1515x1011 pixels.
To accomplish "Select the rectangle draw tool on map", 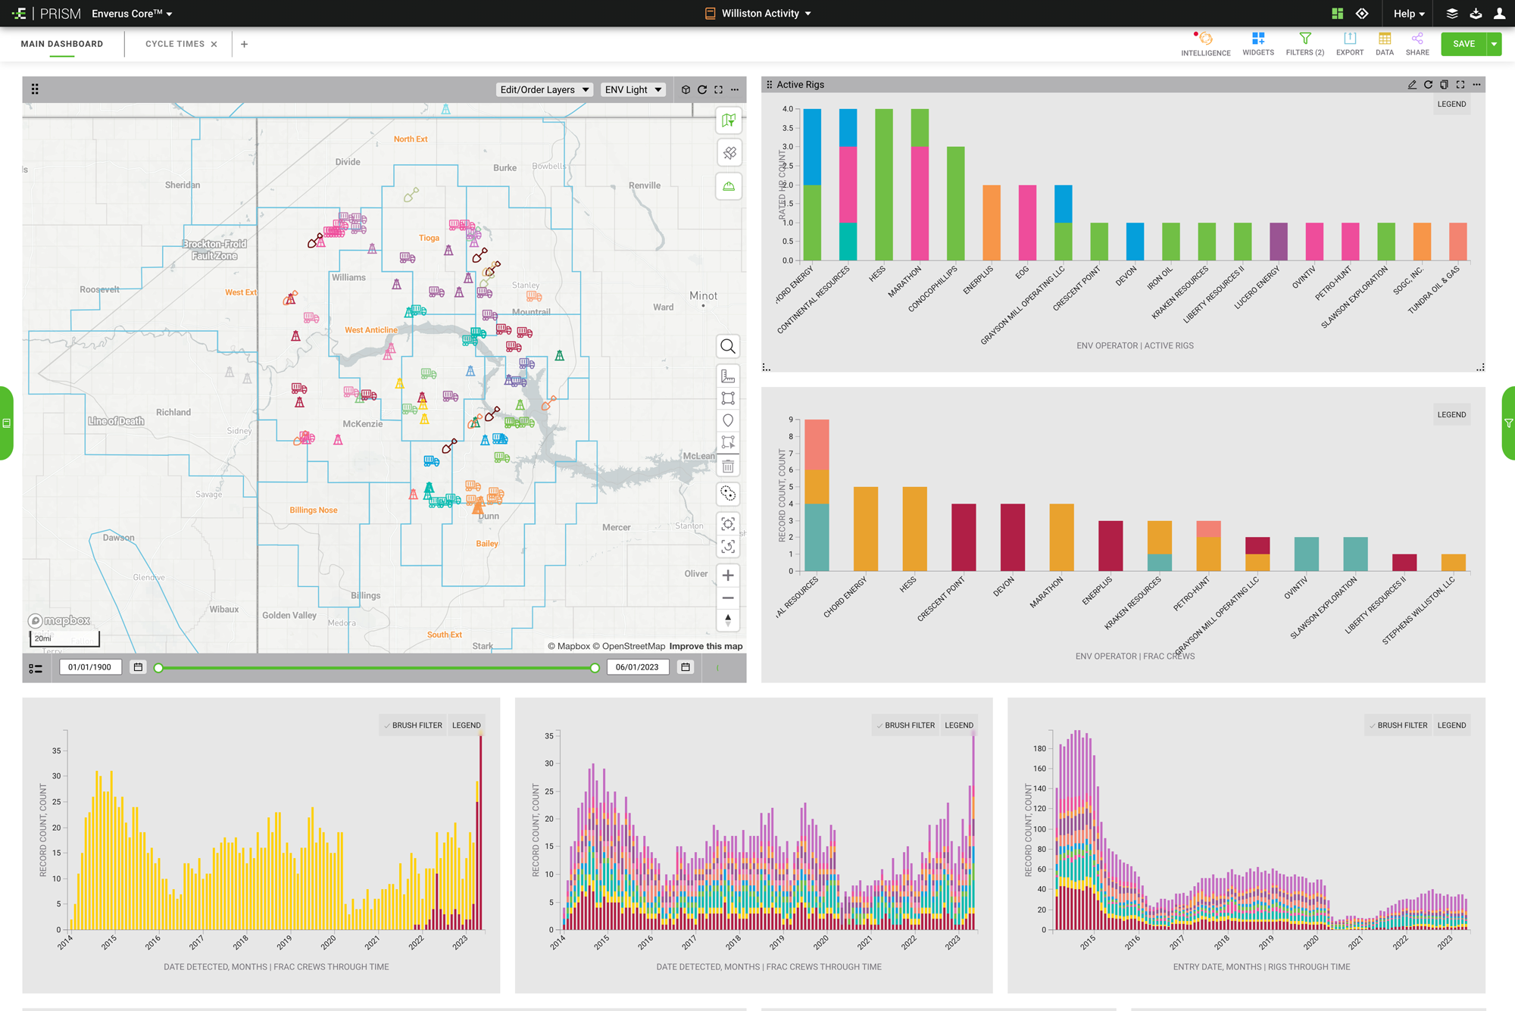I will [x=728, y=398].
